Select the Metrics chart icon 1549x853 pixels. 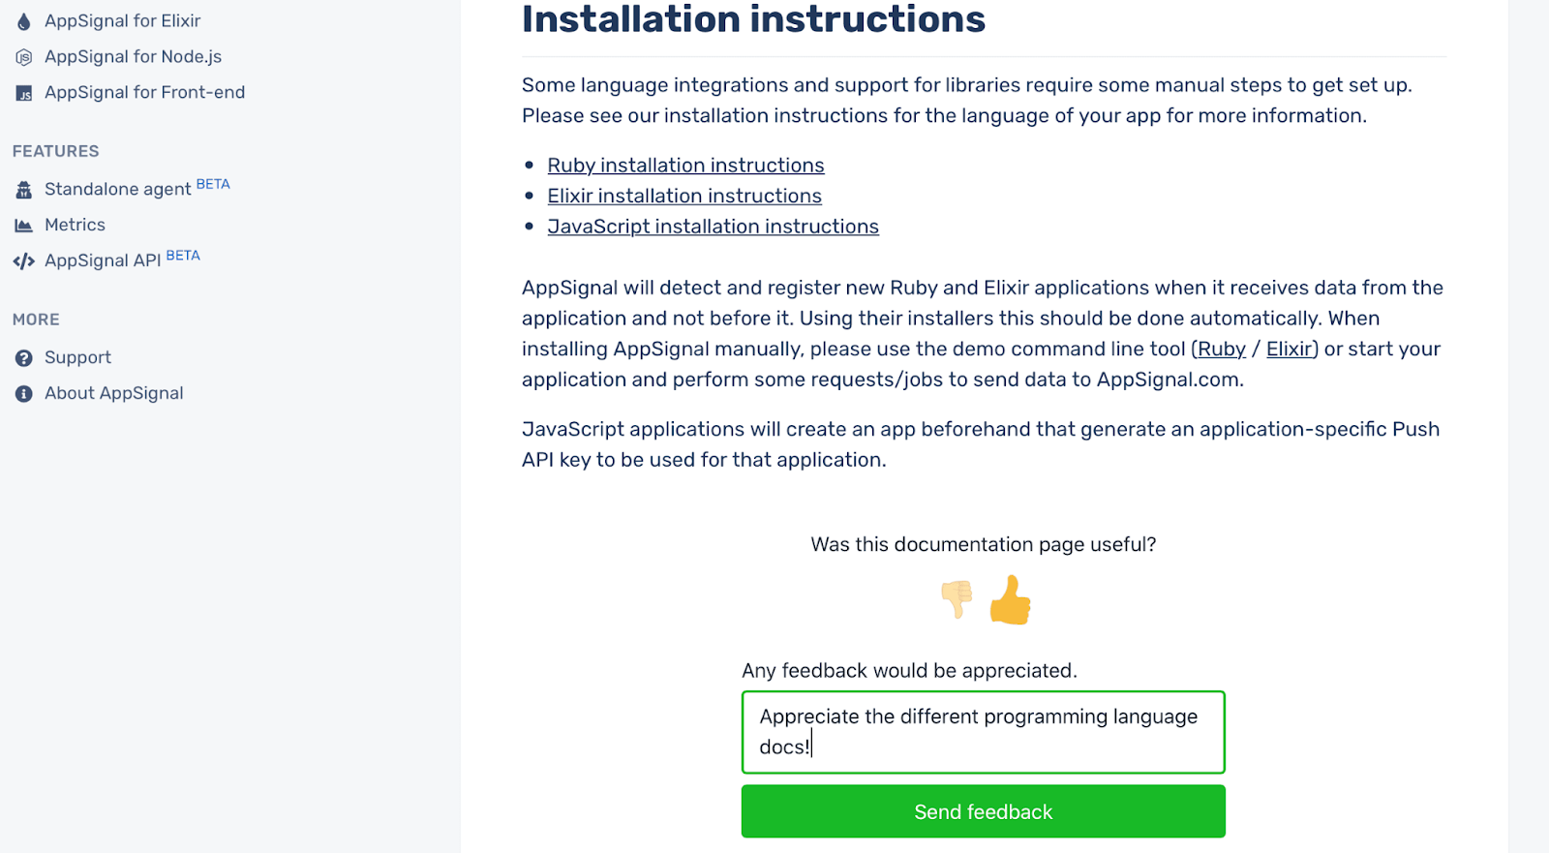pyautogui.click(x=23, y=225)
